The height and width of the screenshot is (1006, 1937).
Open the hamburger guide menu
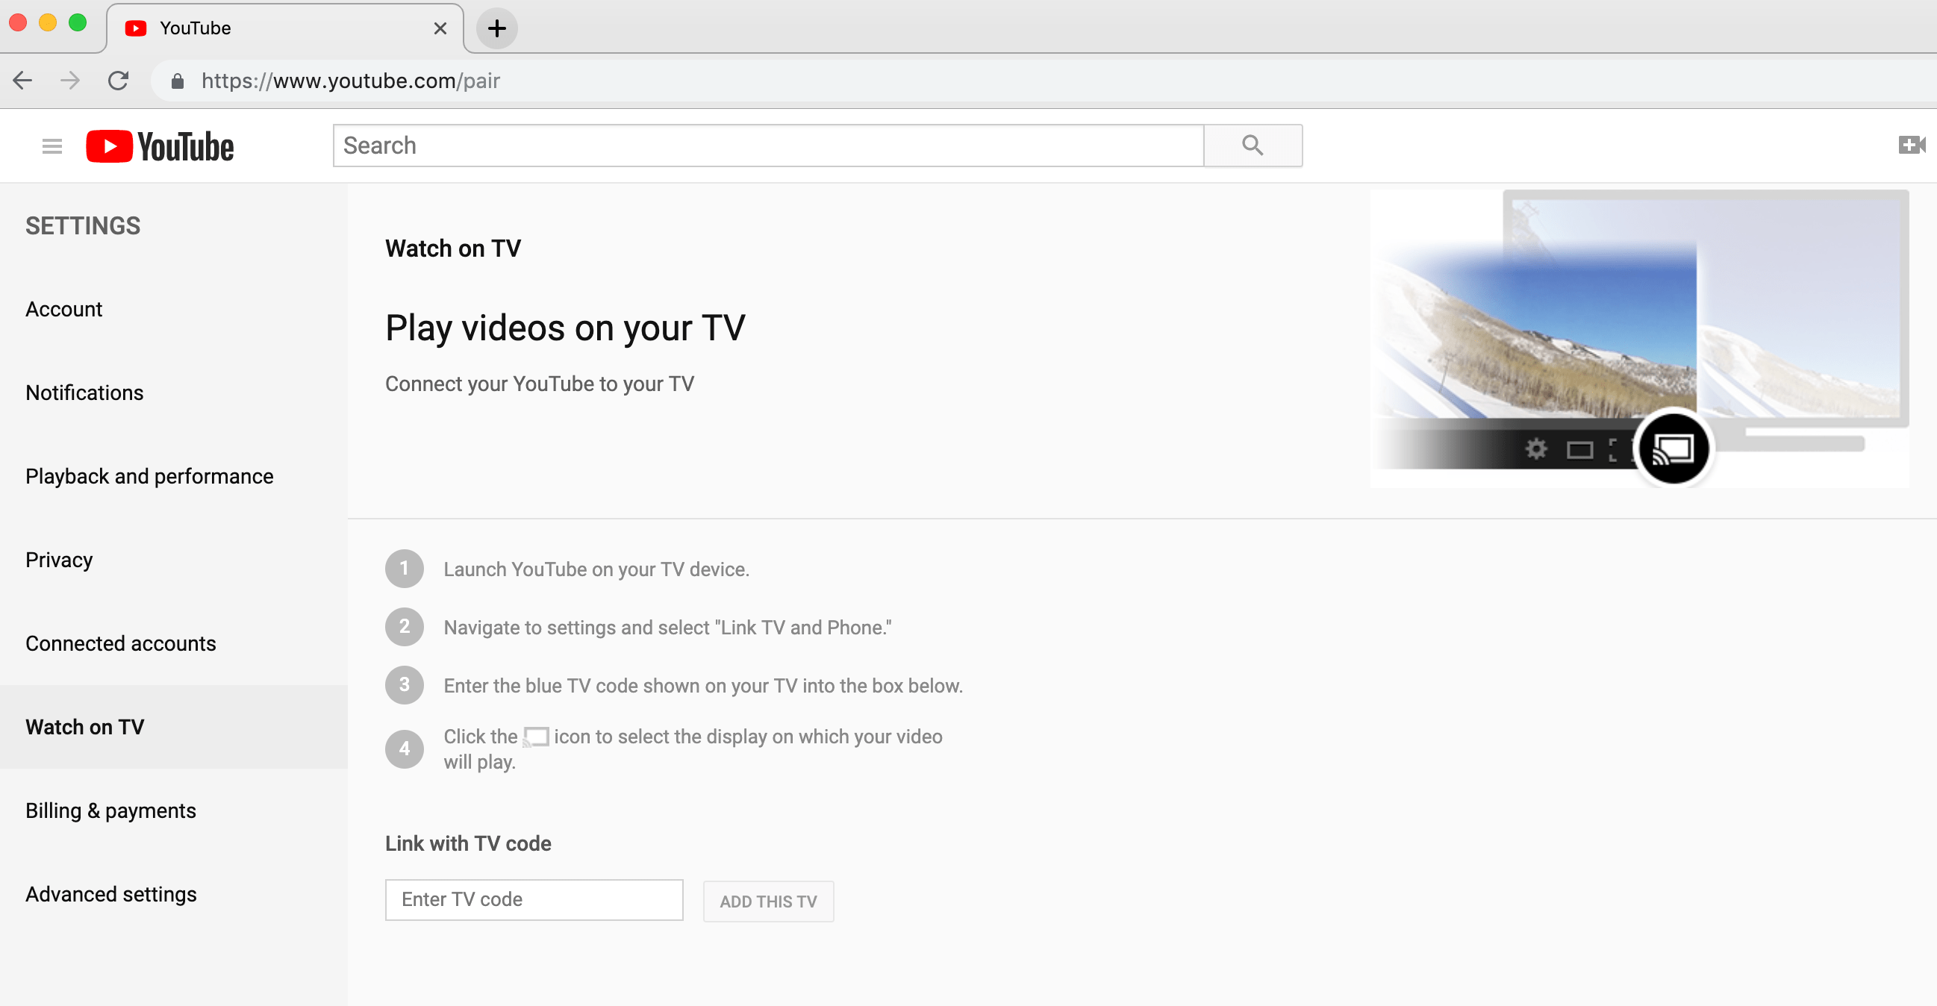[x=52, y=146]
